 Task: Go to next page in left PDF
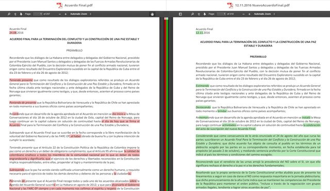click(x=21, y=14)
